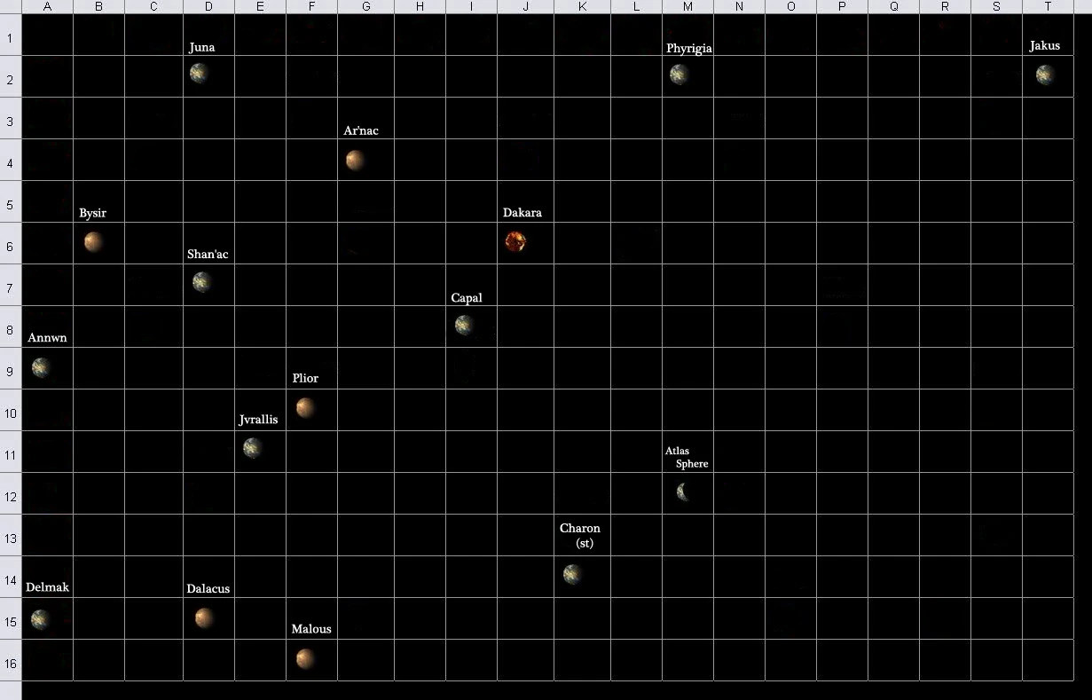The image size is (1092, 700).
Task: Click the Jakus planet icon
Action: (1045, 75)
